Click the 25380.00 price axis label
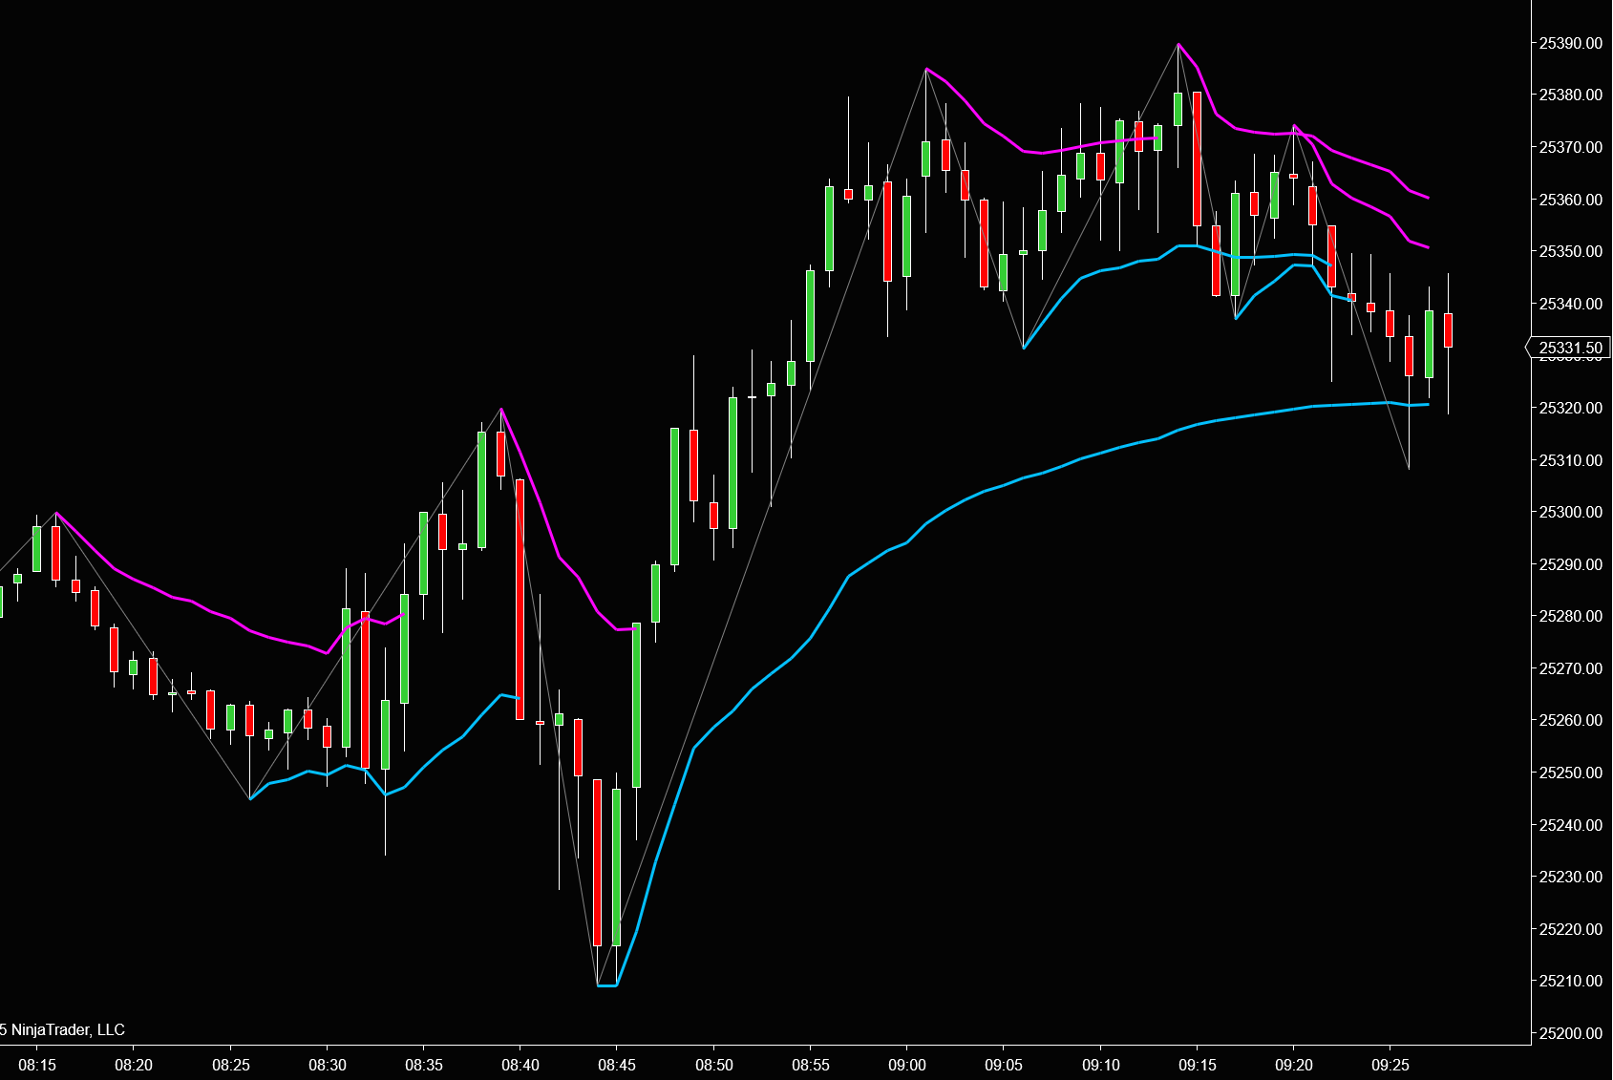Screen dimensions: 1613x1080 click(1571, 95)
